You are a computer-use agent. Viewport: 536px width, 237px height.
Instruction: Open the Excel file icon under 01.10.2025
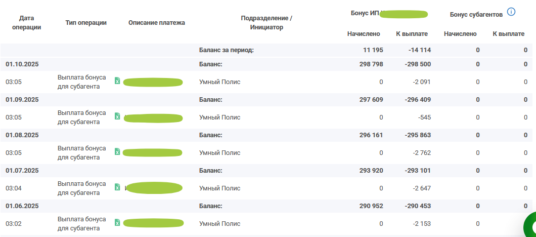click(x=117, y=81)
